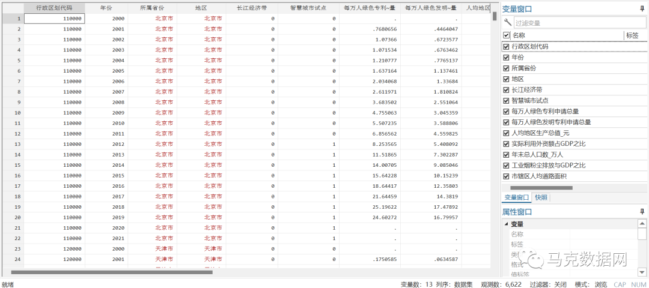The height and width of the screenshot is (288, 649).
Task: Click the 120000 code cell in row 24
Action: (x=54, y=259)
